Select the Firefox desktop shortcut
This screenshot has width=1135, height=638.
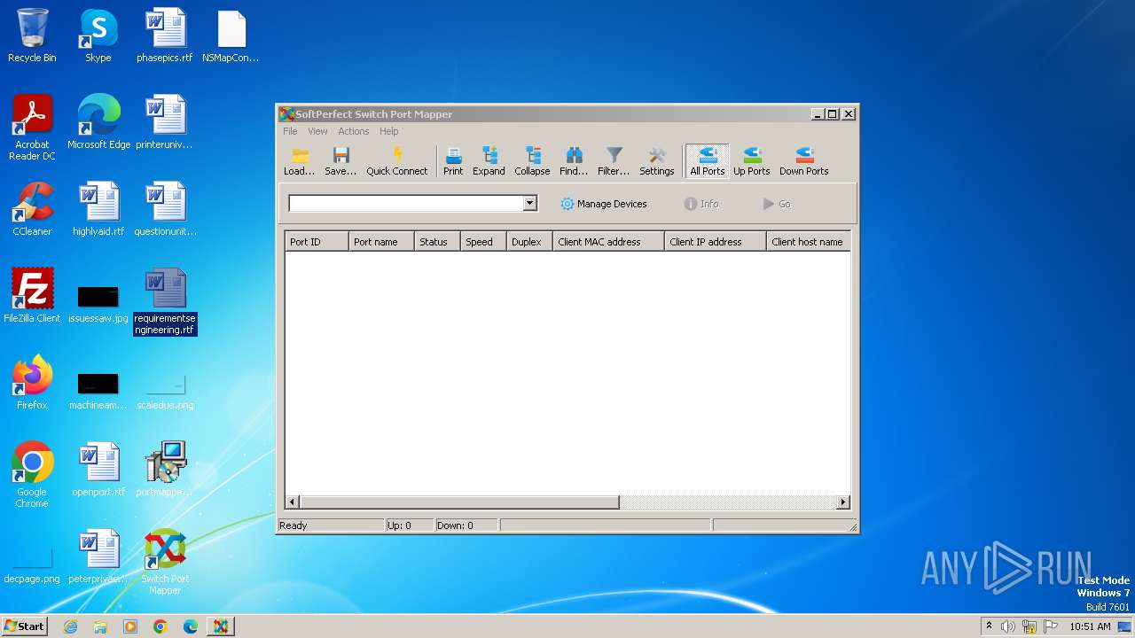pyautogui.click(x=32, y=383)
